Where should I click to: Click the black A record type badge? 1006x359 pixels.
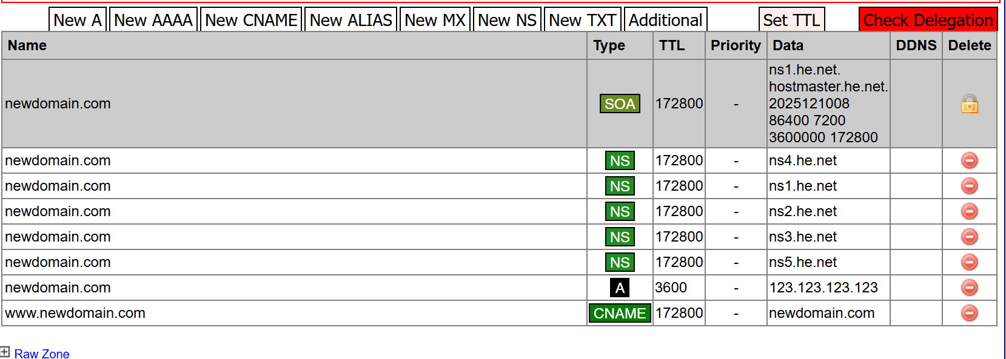(620, 288)
